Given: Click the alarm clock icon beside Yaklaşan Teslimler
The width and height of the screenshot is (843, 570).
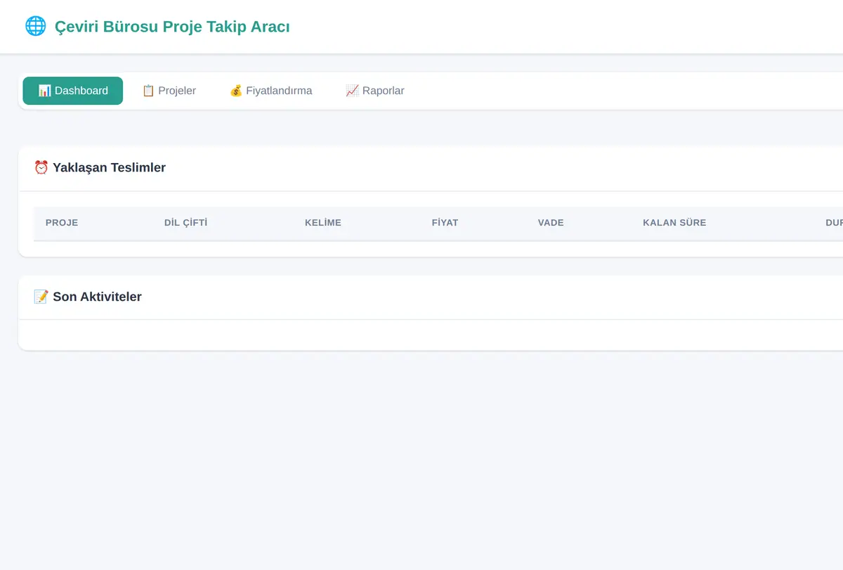Looking at the screenshot, I should click(41, 167).
